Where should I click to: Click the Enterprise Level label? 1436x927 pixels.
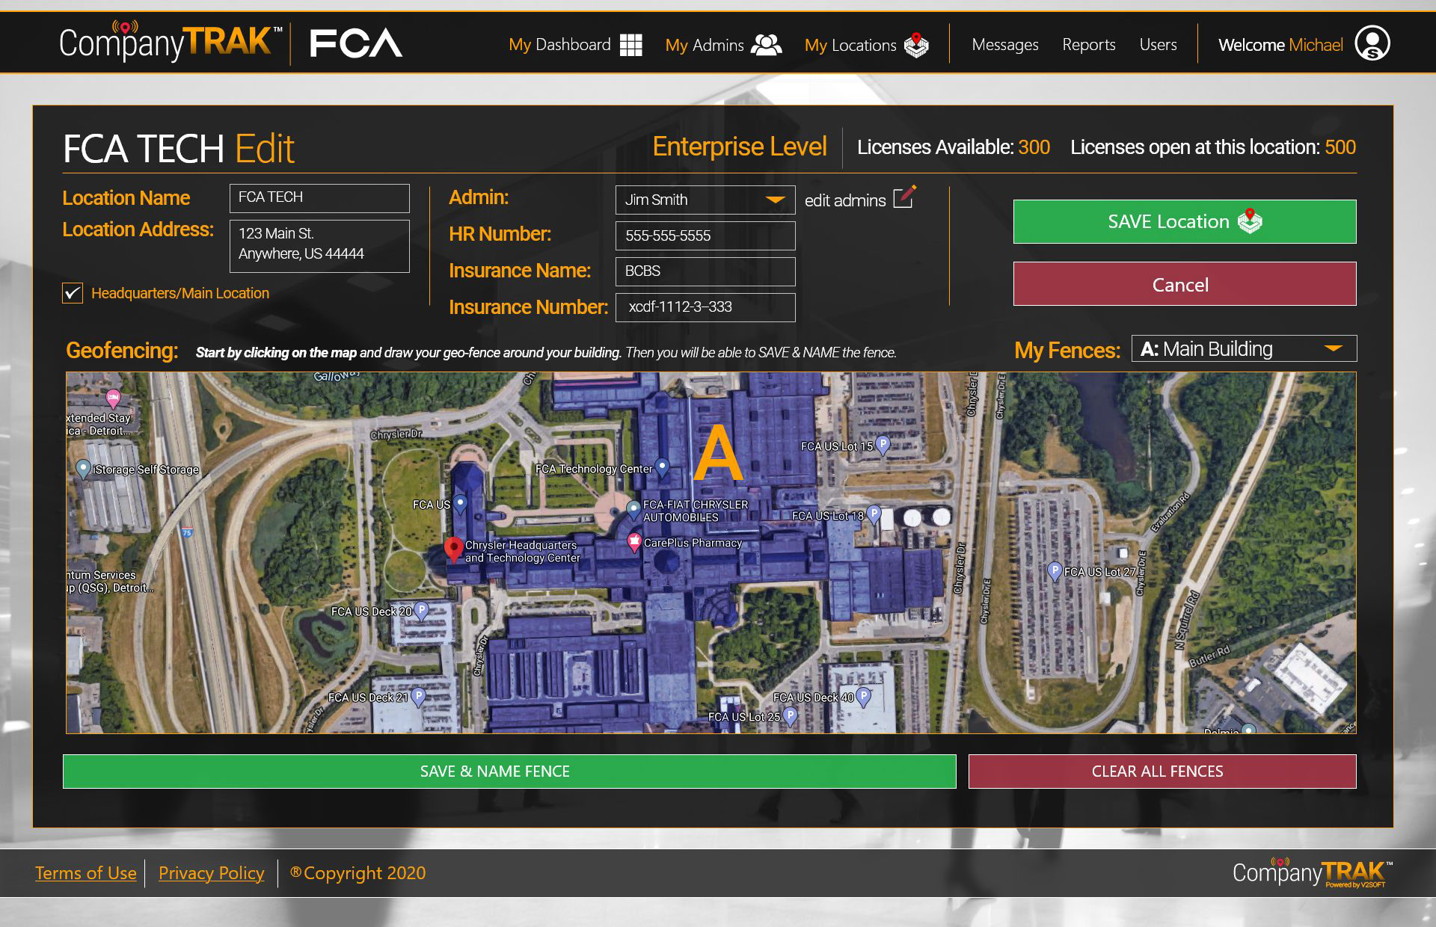(x=740, y=147)
